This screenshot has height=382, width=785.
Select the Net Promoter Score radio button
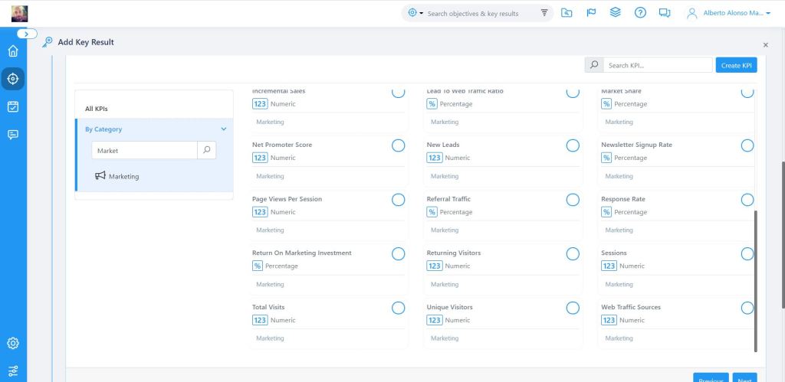click(398, 145)
